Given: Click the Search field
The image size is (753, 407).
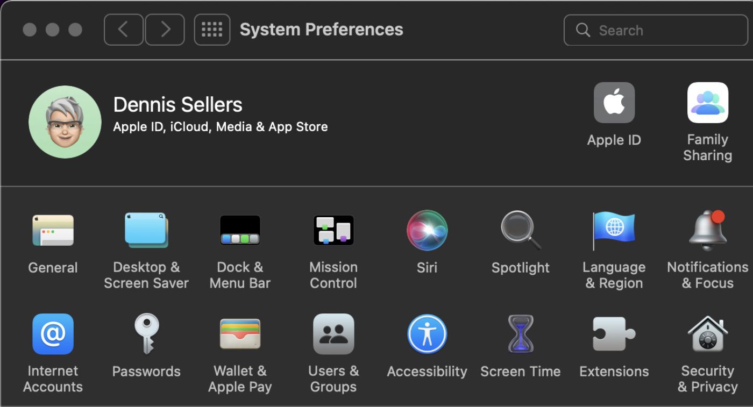Looking at the screenshot, I should (656, 30).
